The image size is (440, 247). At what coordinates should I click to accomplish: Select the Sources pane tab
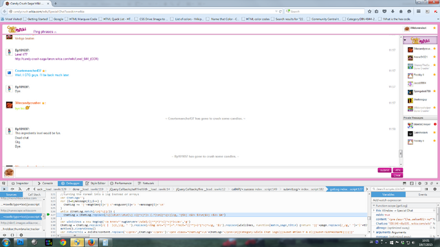(11, 194)
